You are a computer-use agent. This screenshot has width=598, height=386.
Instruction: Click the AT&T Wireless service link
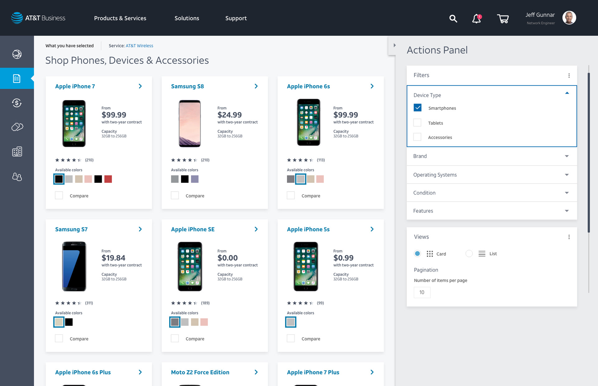pyautogui.click(x=140, y=46)
